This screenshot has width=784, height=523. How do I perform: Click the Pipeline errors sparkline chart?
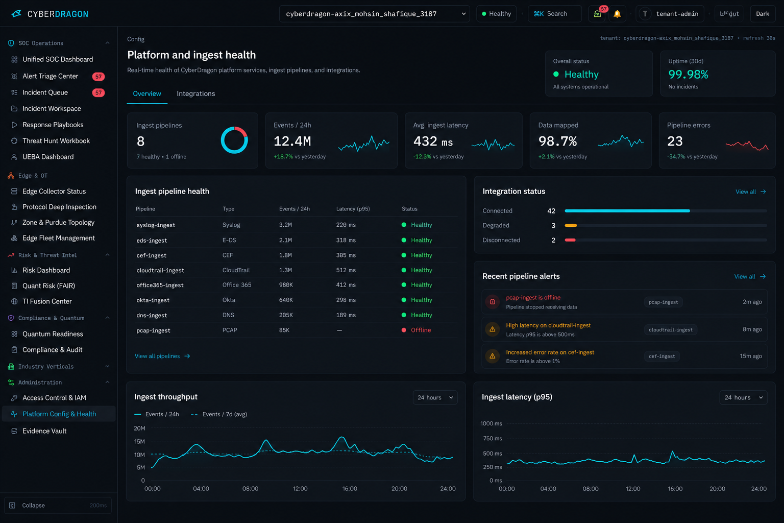pos(747,145)
